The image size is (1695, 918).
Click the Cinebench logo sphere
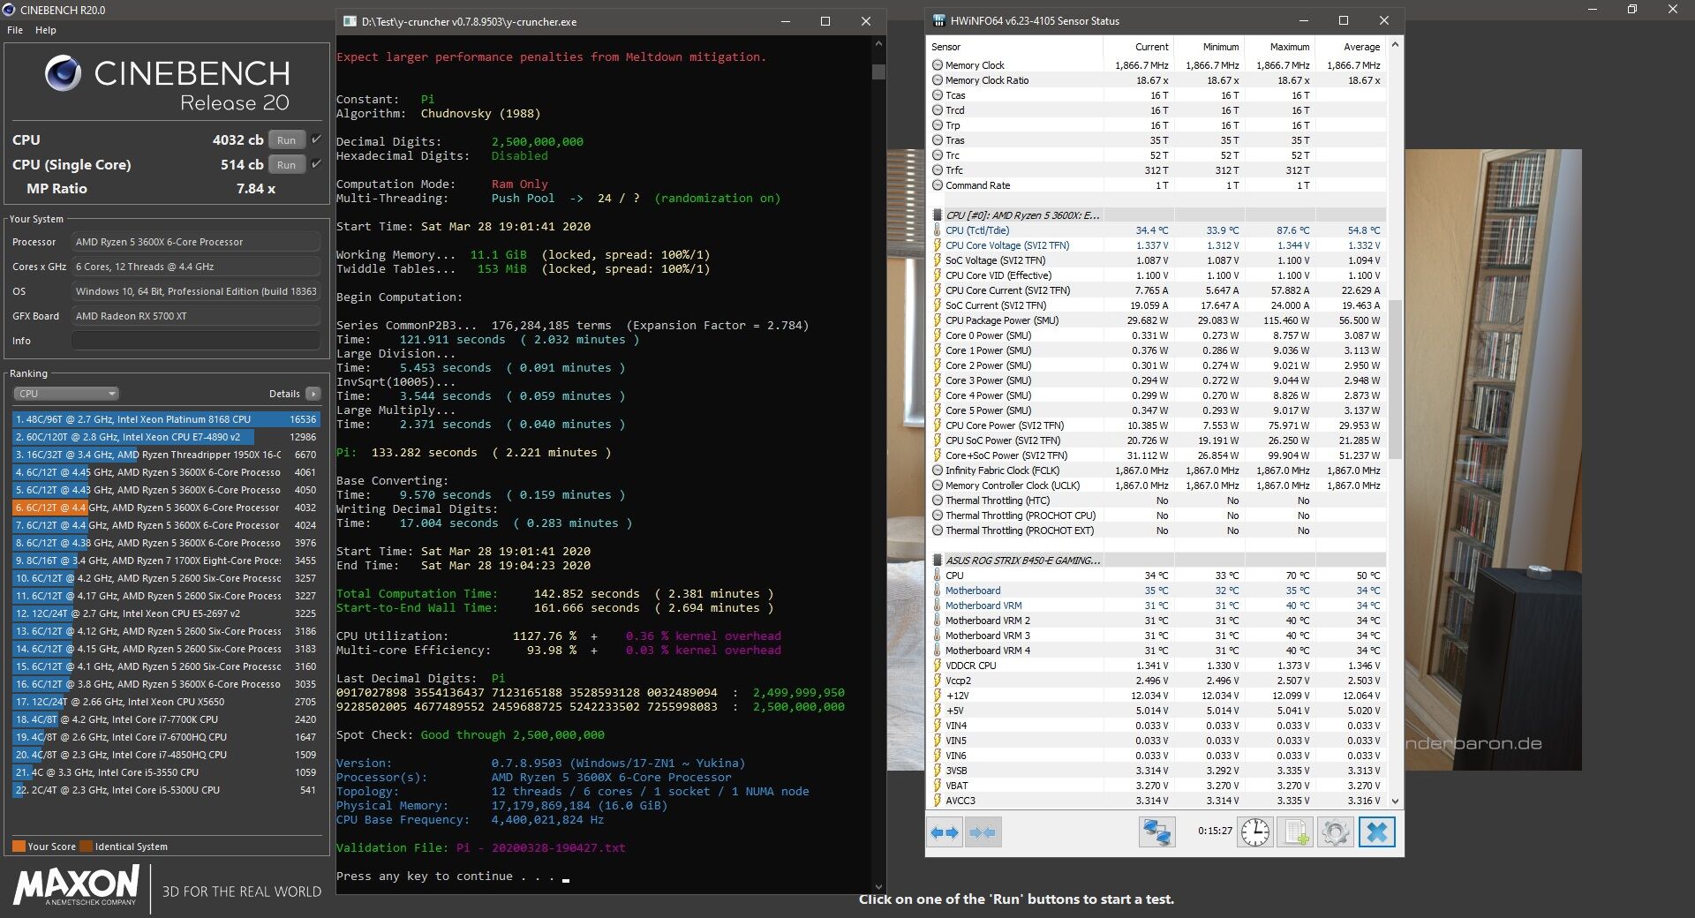pyautogui.click(x=63, y=73)
